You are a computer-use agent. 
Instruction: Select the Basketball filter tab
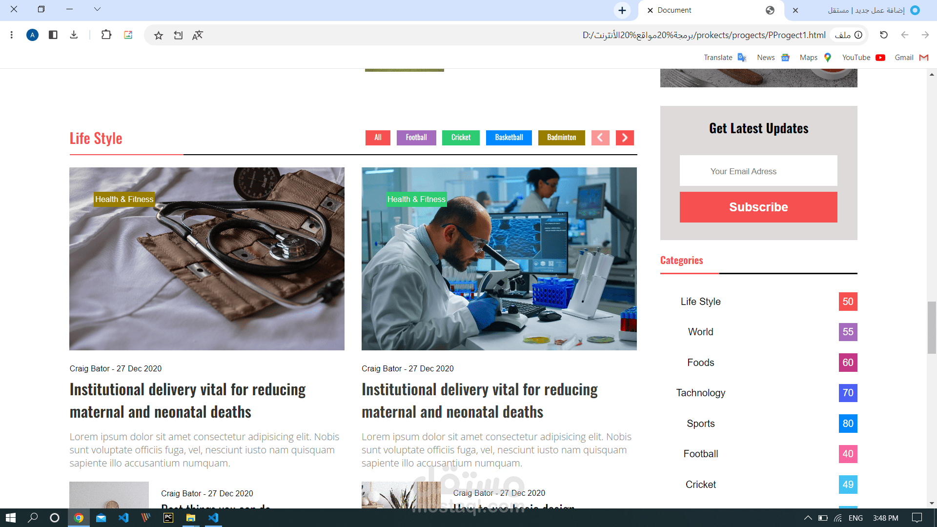(x=509, y=138)
